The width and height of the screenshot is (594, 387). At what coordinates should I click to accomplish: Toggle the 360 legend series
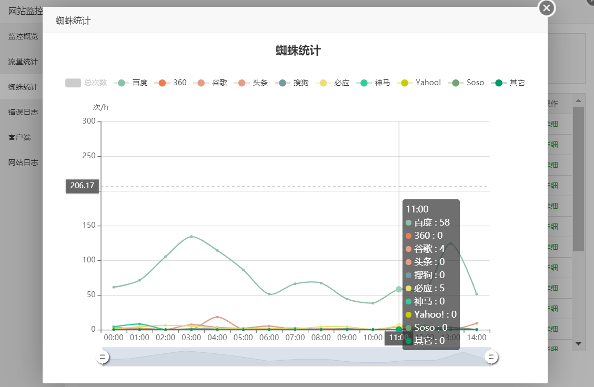(x=170, y=83)
